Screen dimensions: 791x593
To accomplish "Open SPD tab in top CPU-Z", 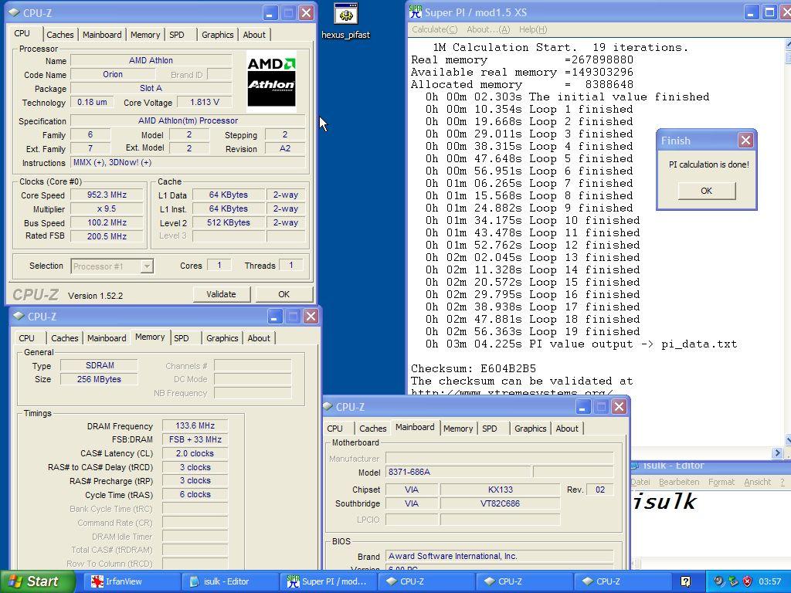I will point(177,35).
